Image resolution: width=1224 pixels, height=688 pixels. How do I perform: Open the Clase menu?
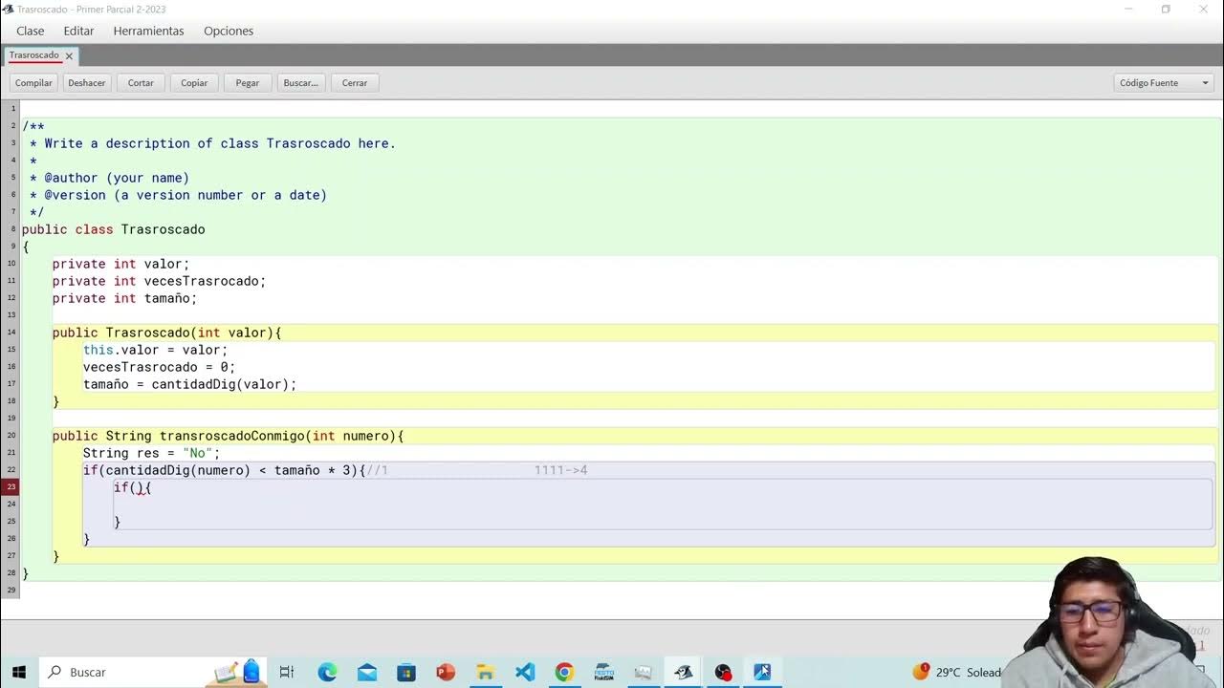[x=31, y=31]
